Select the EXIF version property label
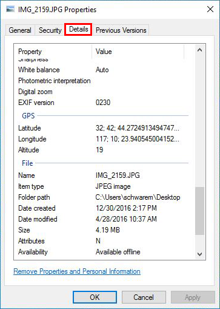 click(36, 103)
